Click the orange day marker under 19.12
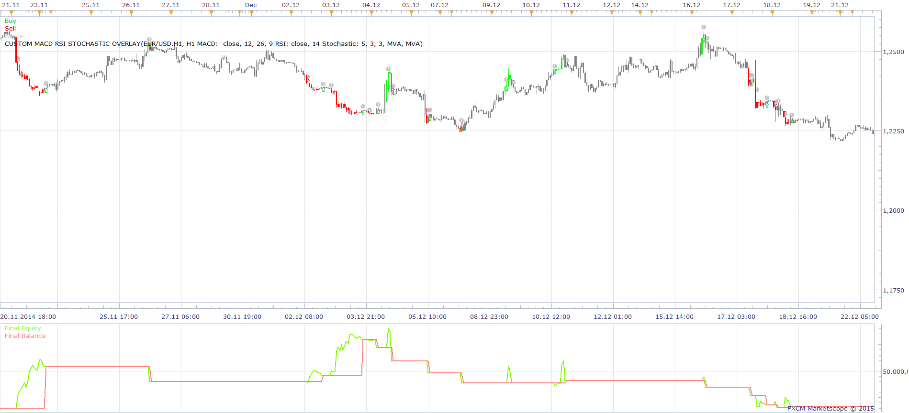909x413 pixels. [x=812, y=13]
